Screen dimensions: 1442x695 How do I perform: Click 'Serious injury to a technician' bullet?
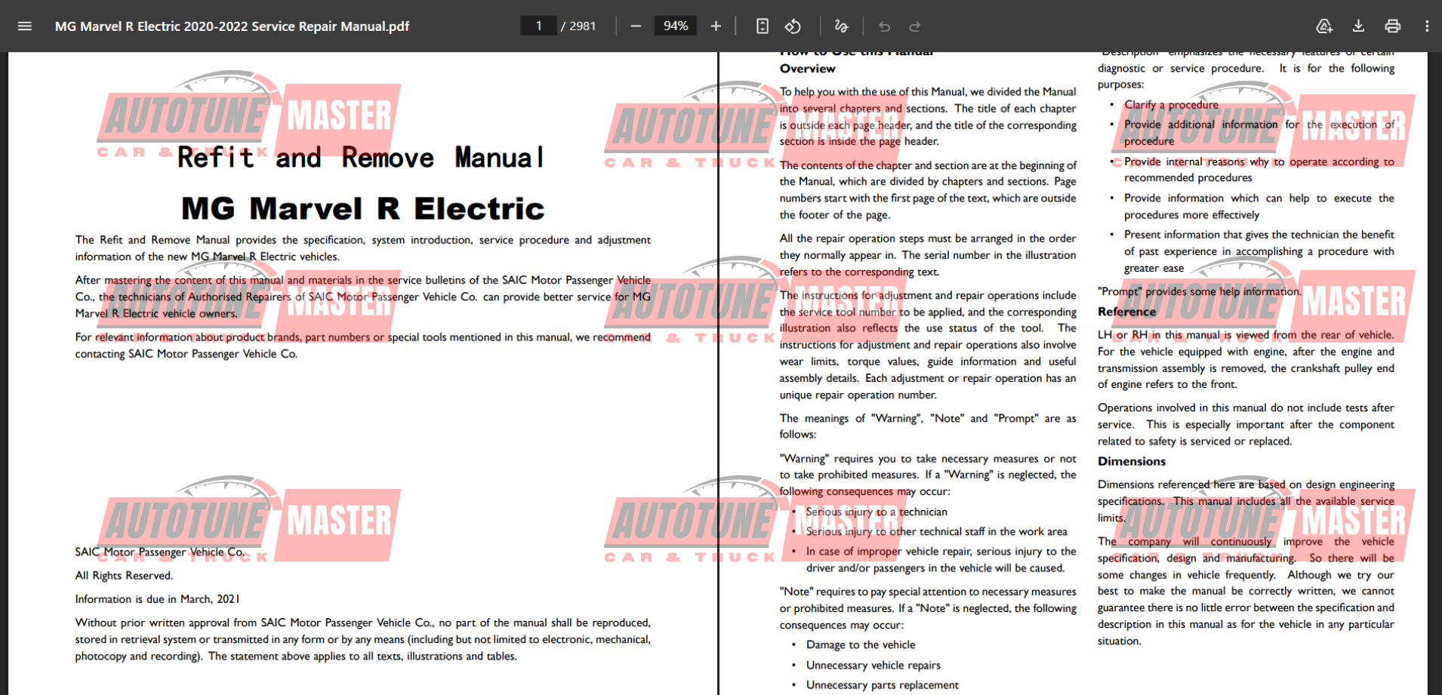click(x=877, y=512)
